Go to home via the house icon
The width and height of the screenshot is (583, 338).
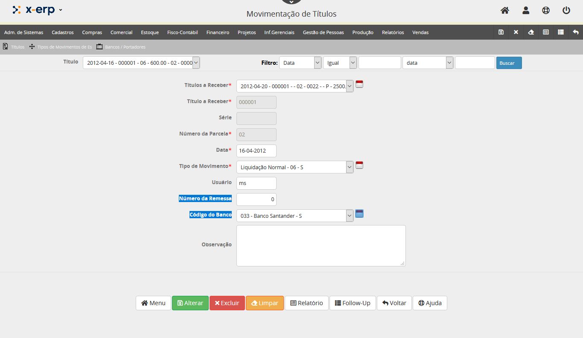pos(505,11)
